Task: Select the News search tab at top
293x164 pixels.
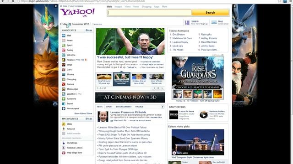Action: click(136, 7)
